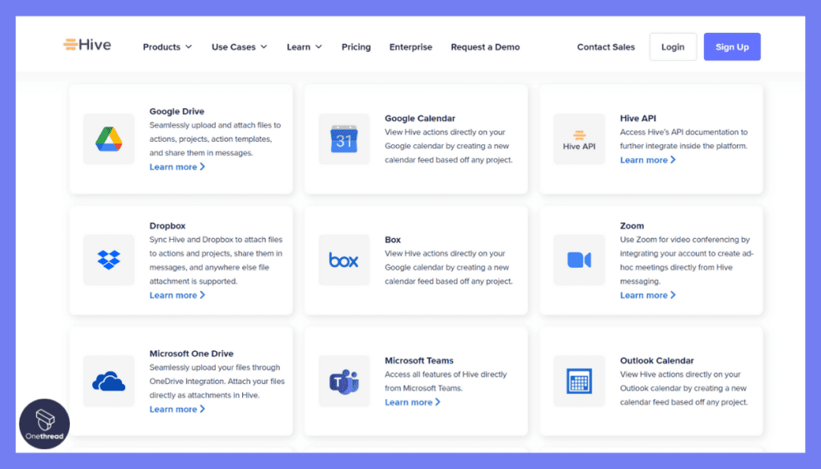Screen dimensions: 821x469
Task: Visit Learn more under Microsoft One Drive
Action: pyautogui.click(x=177, y=410)
